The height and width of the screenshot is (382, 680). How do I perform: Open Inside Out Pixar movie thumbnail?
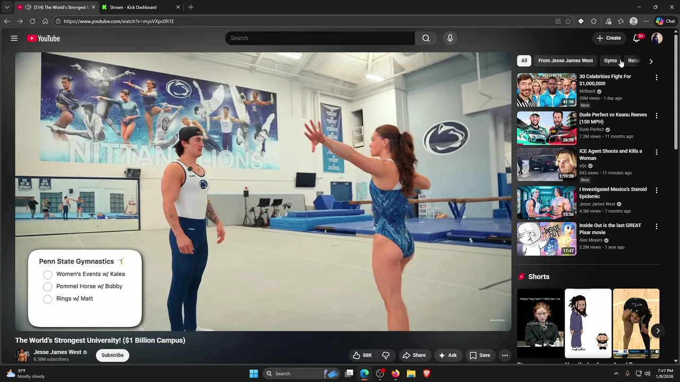click(547, 239)
